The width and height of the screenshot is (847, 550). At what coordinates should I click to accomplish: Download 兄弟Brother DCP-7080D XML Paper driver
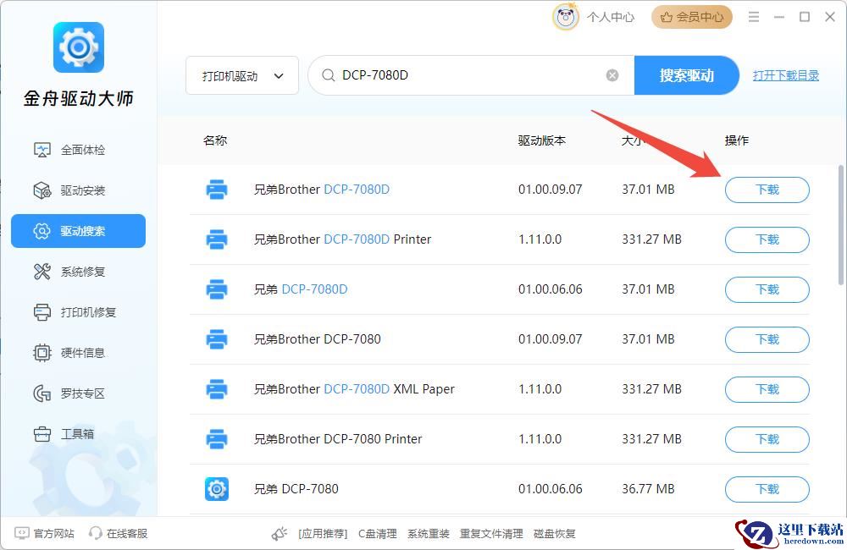pos(767,389)
